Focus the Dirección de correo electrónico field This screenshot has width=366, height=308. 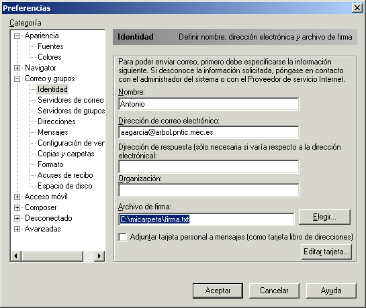(209, 132)
